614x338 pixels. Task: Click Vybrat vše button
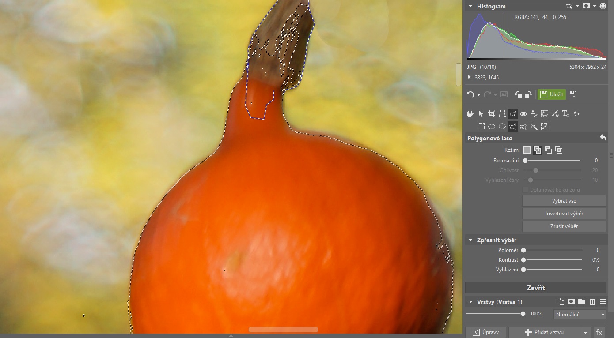click(x=564, y=201)
